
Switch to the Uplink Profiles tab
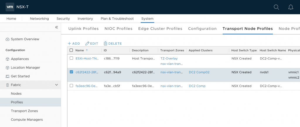83,29
